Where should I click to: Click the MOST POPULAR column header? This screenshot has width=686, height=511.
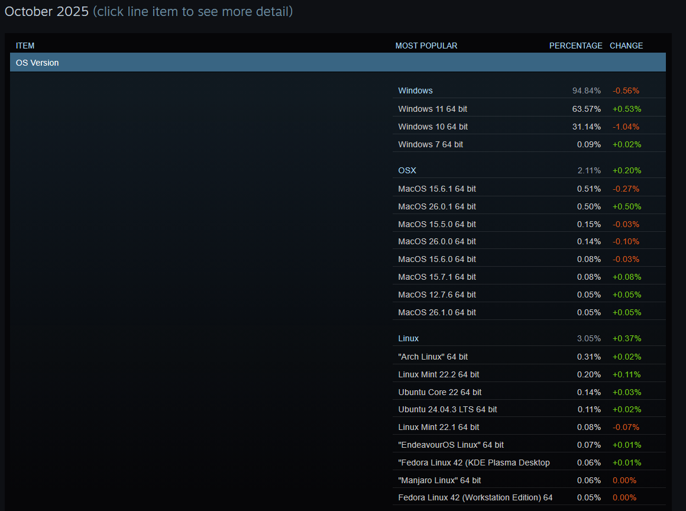(x=426, y=46)
